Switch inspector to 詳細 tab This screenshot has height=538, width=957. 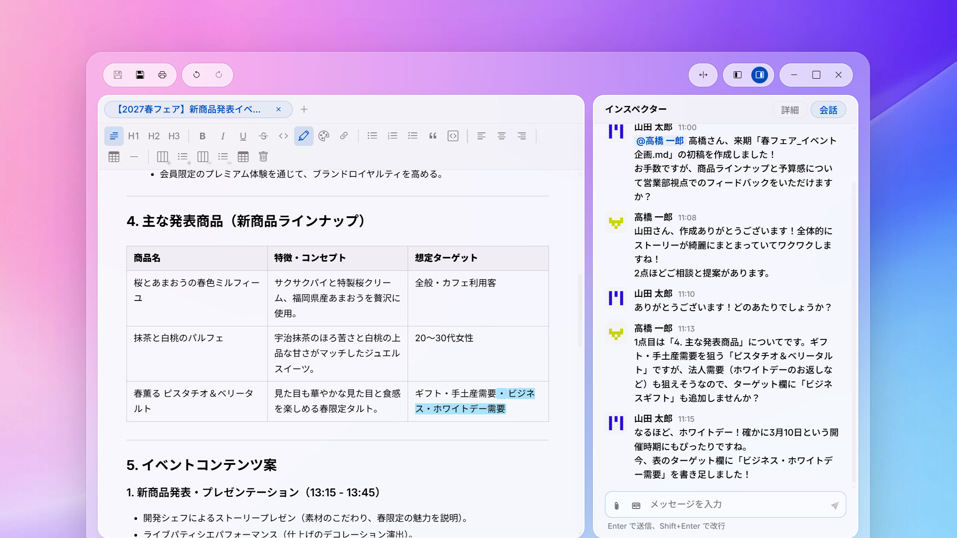790,110
